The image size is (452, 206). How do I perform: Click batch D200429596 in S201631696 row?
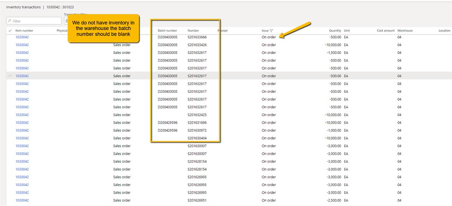(x=168, y=123)
